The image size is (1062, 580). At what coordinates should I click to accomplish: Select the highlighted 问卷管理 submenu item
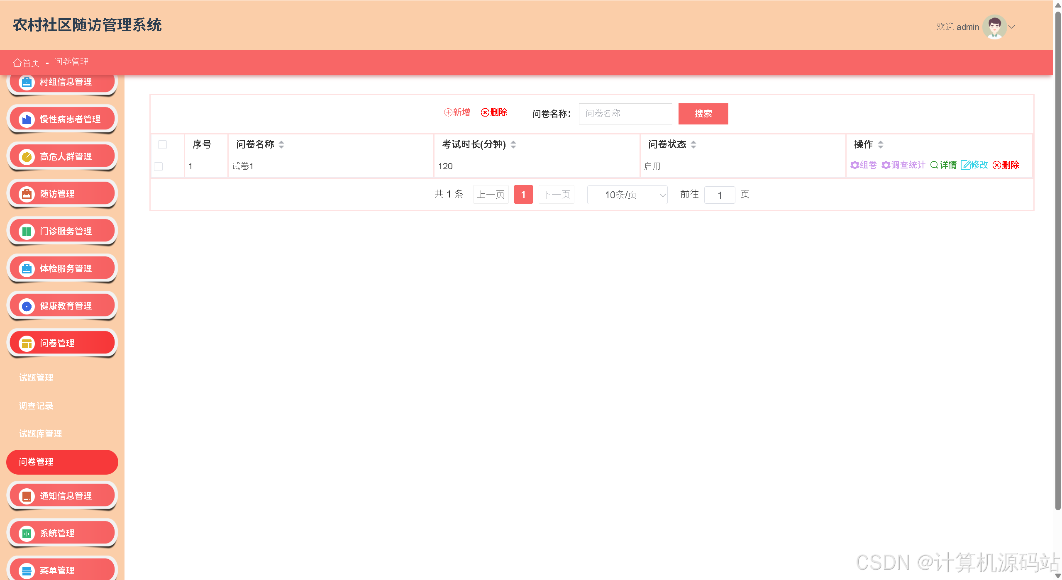62,462
